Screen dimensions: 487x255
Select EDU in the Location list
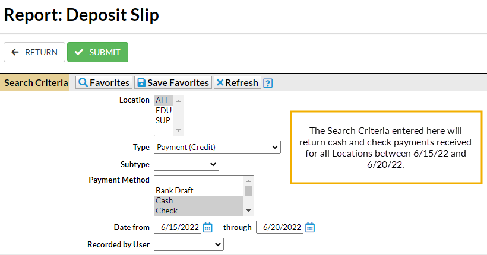163,110
